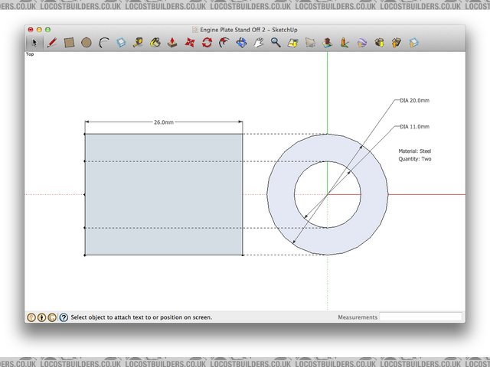
Task: Select the arrow Select tool
Action: click(34, 43)
